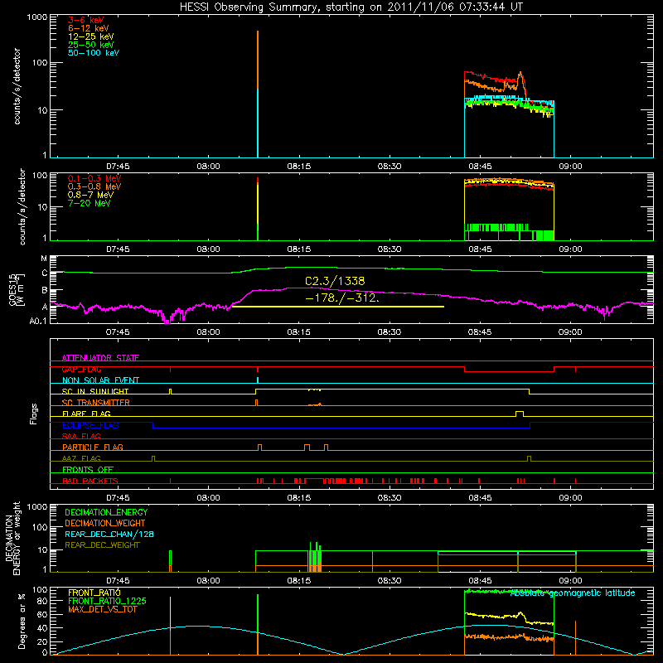Viewport: 663px width, 663px height.
Task: Click the 1000 y-axis value of the top panel
Action: pos(37,17)
